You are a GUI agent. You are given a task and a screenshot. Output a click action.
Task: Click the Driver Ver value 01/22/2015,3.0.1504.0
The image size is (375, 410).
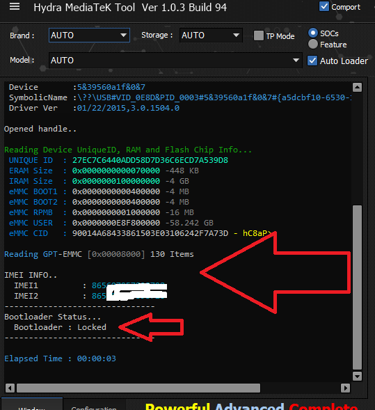point(128,108)
